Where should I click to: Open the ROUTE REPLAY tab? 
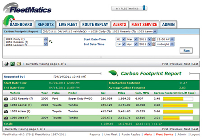point(95,24)
